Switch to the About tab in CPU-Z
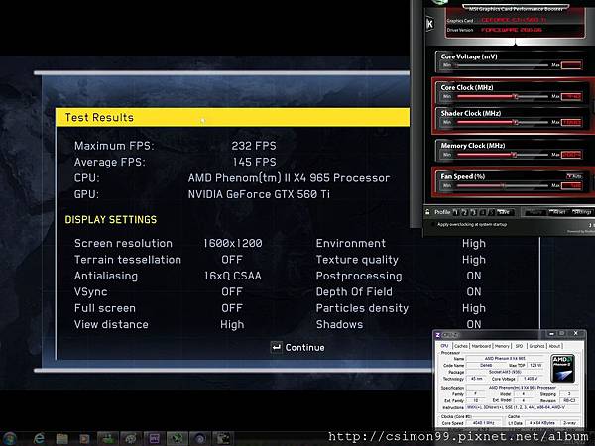The image size is (595, 446). [x=554, y=346]
